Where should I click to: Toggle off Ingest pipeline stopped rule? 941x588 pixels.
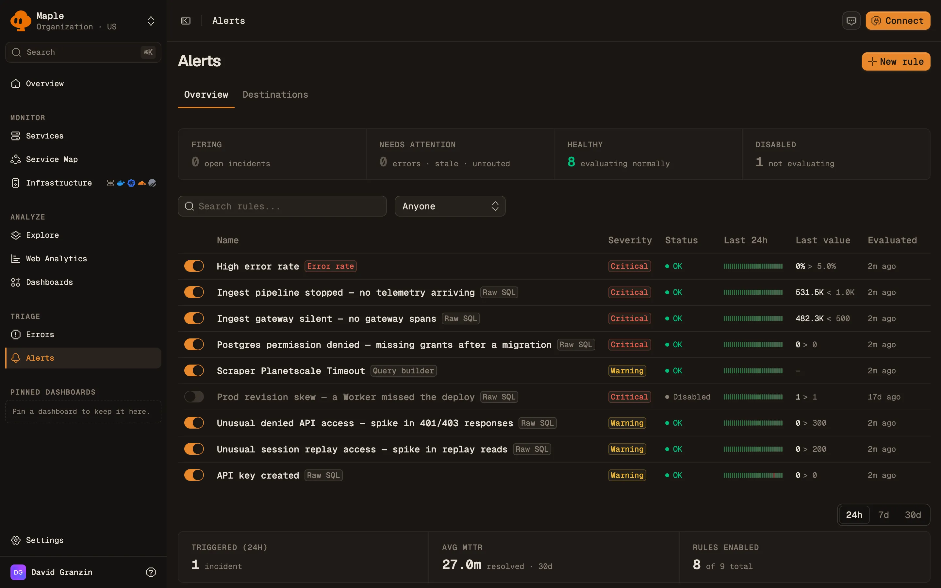(x=194, y=292)
